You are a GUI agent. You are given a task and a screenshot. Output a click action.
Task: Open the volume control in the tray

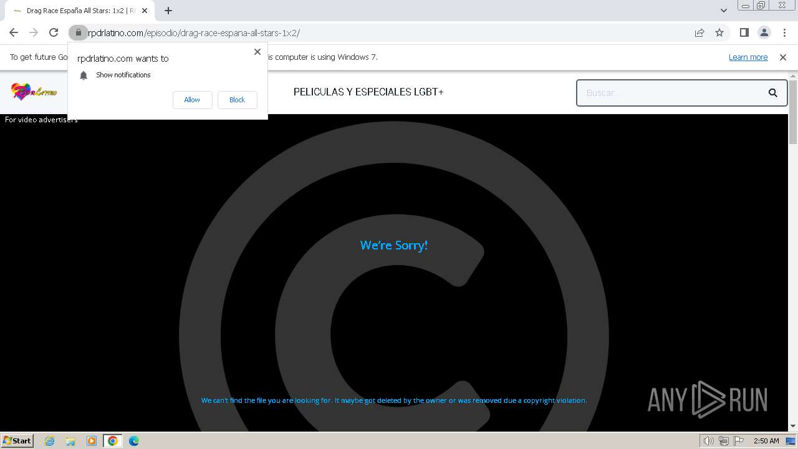tap(709, 441)
